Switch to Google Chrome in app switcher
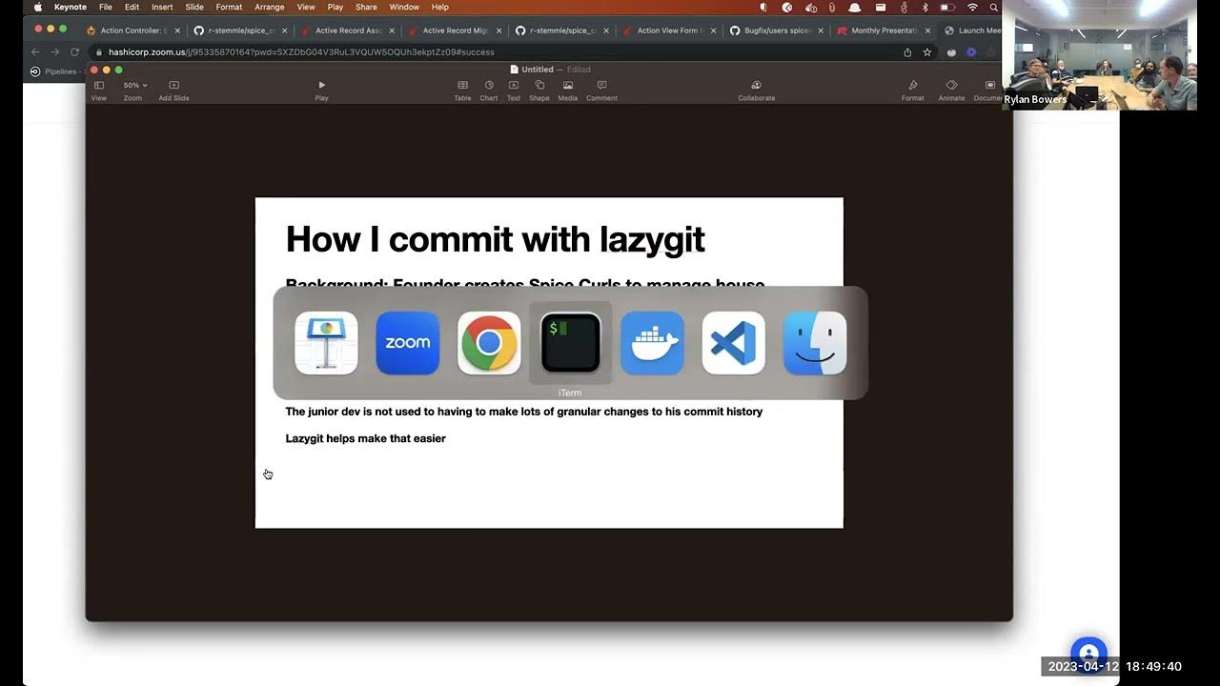The height and width of the screenshot is (686, 1220). (489, 343)
